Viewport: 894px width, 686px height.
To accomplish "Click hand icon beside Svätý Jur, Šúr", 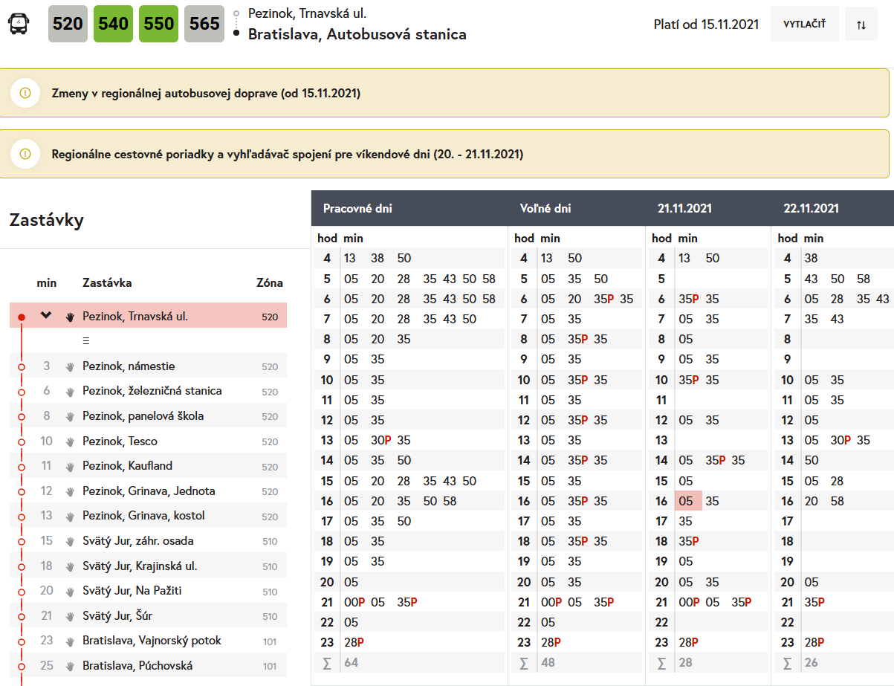I will 71,616.
